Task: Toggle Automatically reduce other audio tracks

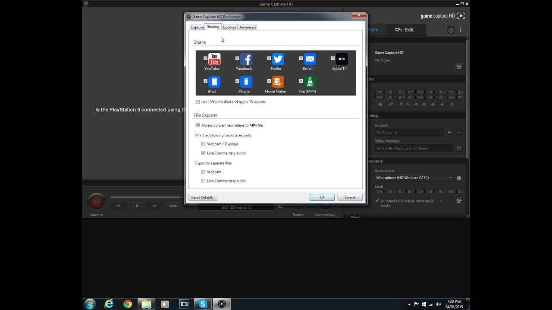Action: (x=377, y=201)
